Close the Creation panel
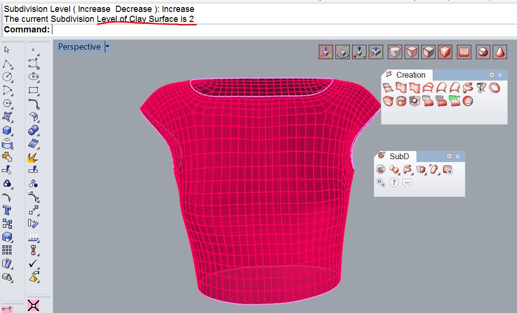Screen dimensions: 517x313 pos(500,75)
